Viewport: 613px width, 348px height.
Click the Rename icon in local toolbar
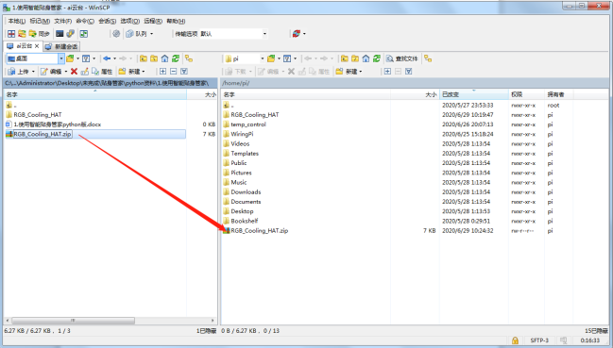[84, 72]
